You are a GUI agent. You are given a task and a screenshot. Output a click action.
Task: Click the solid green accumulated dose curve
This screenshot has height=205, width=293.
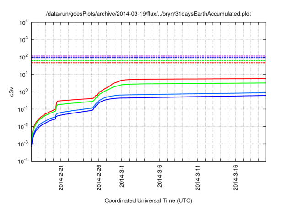[192, 83]
